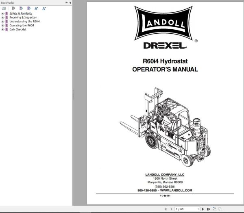The image size is (244, 213).
Task: Click the WWW.LANDOLL.COM link
Action: [x=176, y=190]
